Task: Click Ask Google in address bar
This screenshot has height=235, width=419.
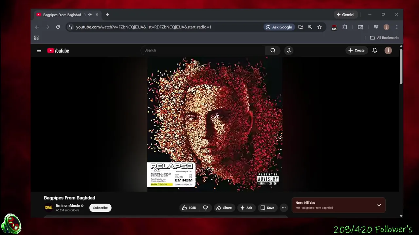Action: (279, 27)
